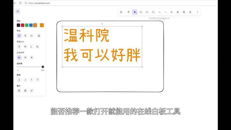Click the excalidraw.com address bar
This screenshot has height=130, width=231.
click(x=39, y=3)
